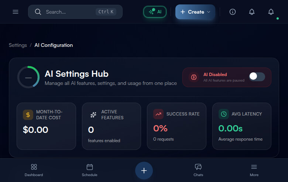288x182 pixels.
Task: Open the More menu in bottom navigation
Action: 254,170
